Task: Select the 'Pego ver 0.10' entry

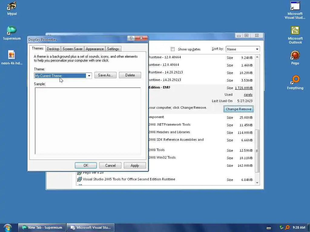Action: pos(93,173)
